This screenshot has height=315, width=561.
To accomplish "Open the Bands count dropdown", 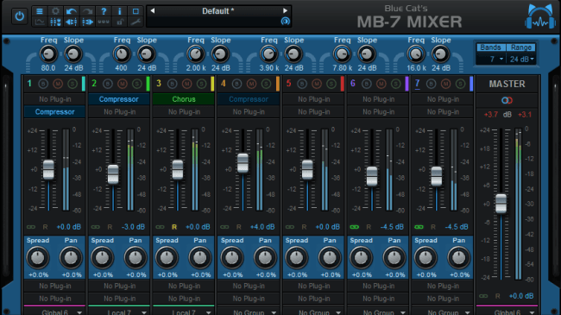I will [492, 59].
